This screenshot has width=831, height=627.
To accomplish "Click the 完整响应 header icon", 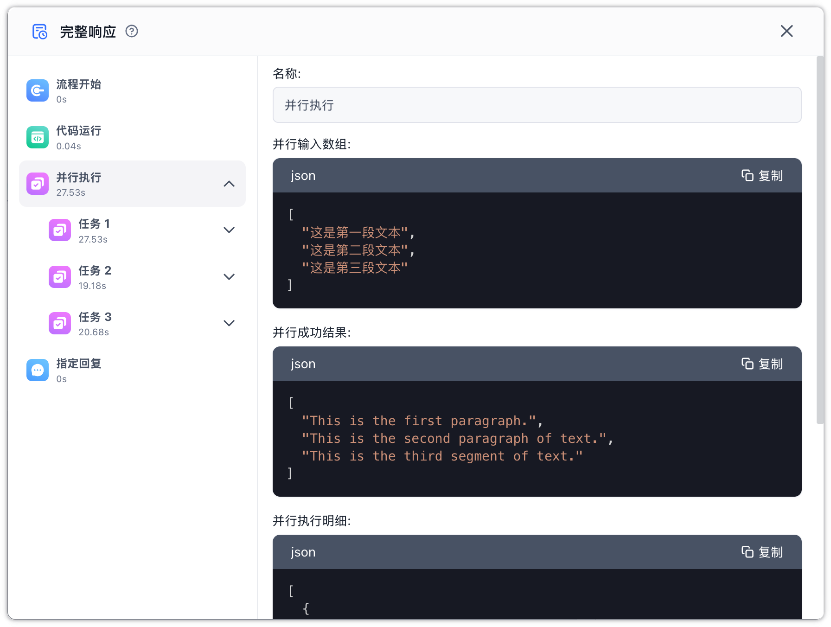I will pos(40,32).
